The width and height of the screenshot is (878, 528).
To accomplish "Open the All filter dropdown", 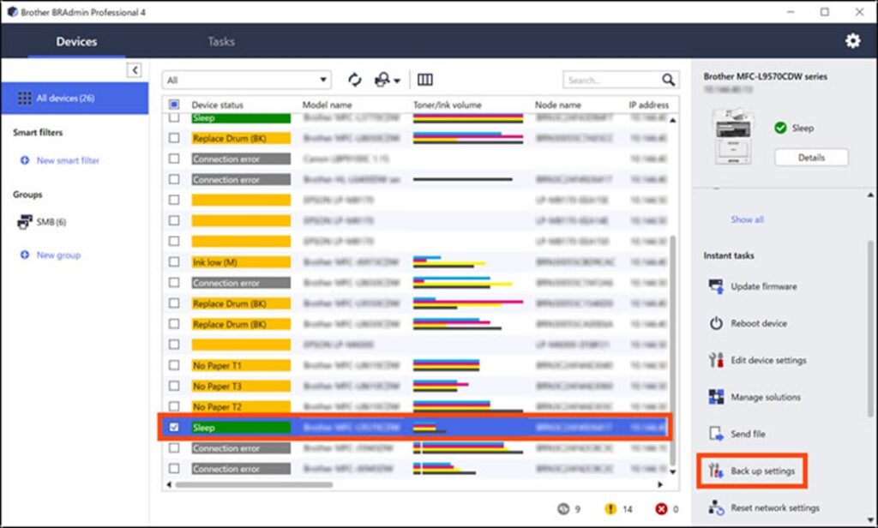I will [x=246, y=80].
